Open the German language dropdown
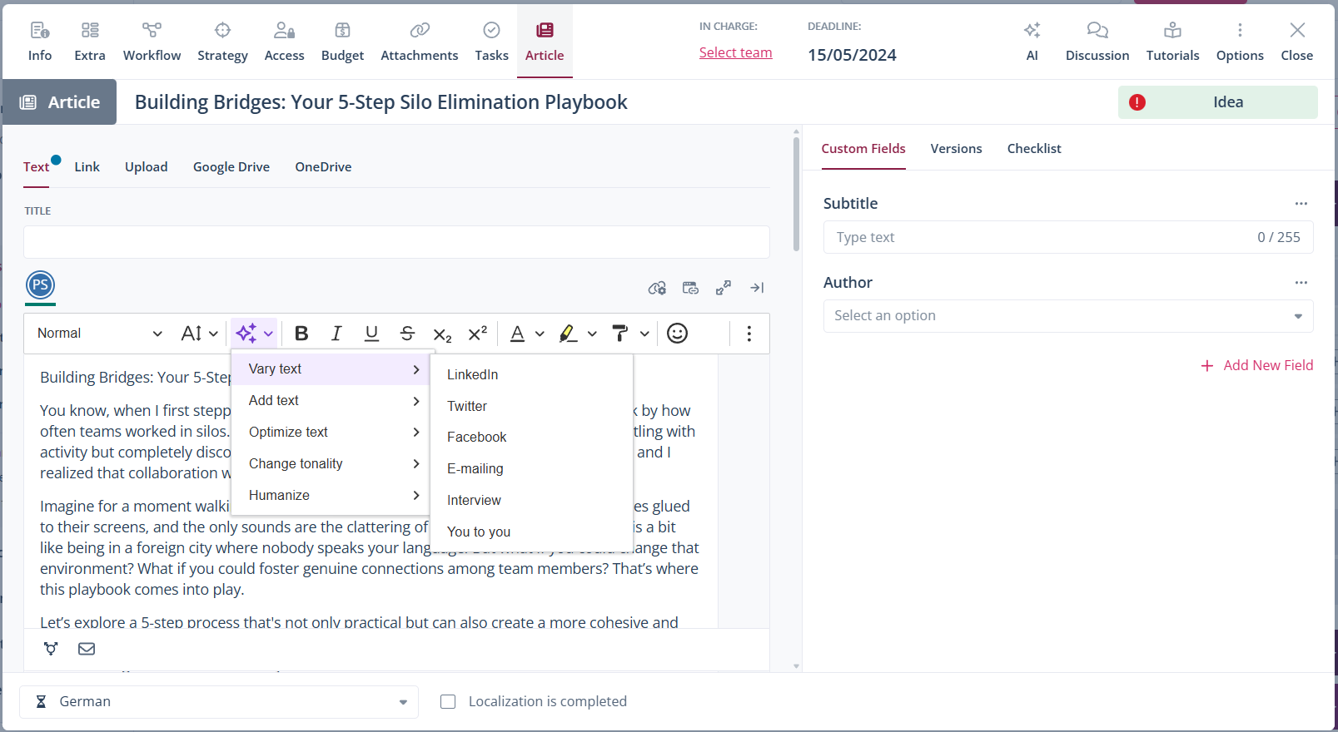1338x732 pixels. tap(218, 701)
